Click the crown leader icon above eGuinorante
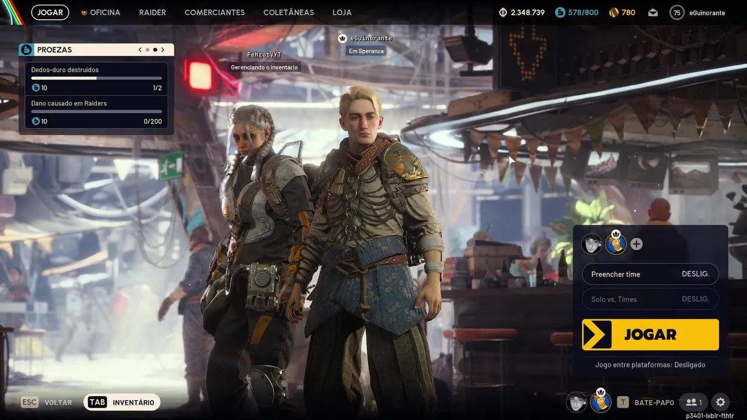Screen dimensions: 747x420 (343, 38)
